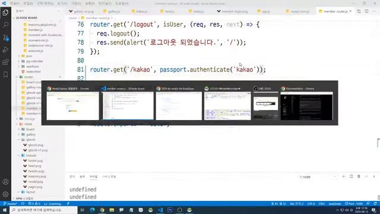Open changes compare icon in editor toolbar
This screenshot has width=380, height=214.
[x=359, y=11]
